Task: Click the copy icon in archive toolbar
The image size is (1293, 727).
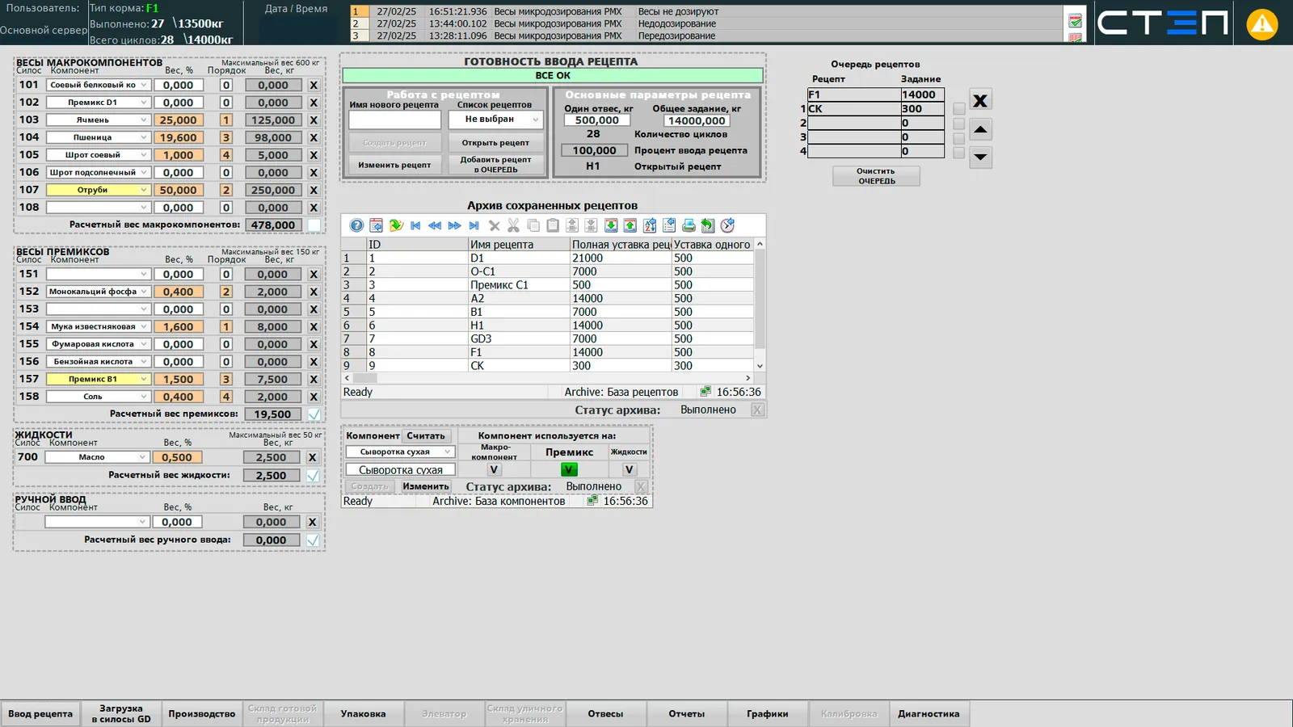Action: (533, 225)
